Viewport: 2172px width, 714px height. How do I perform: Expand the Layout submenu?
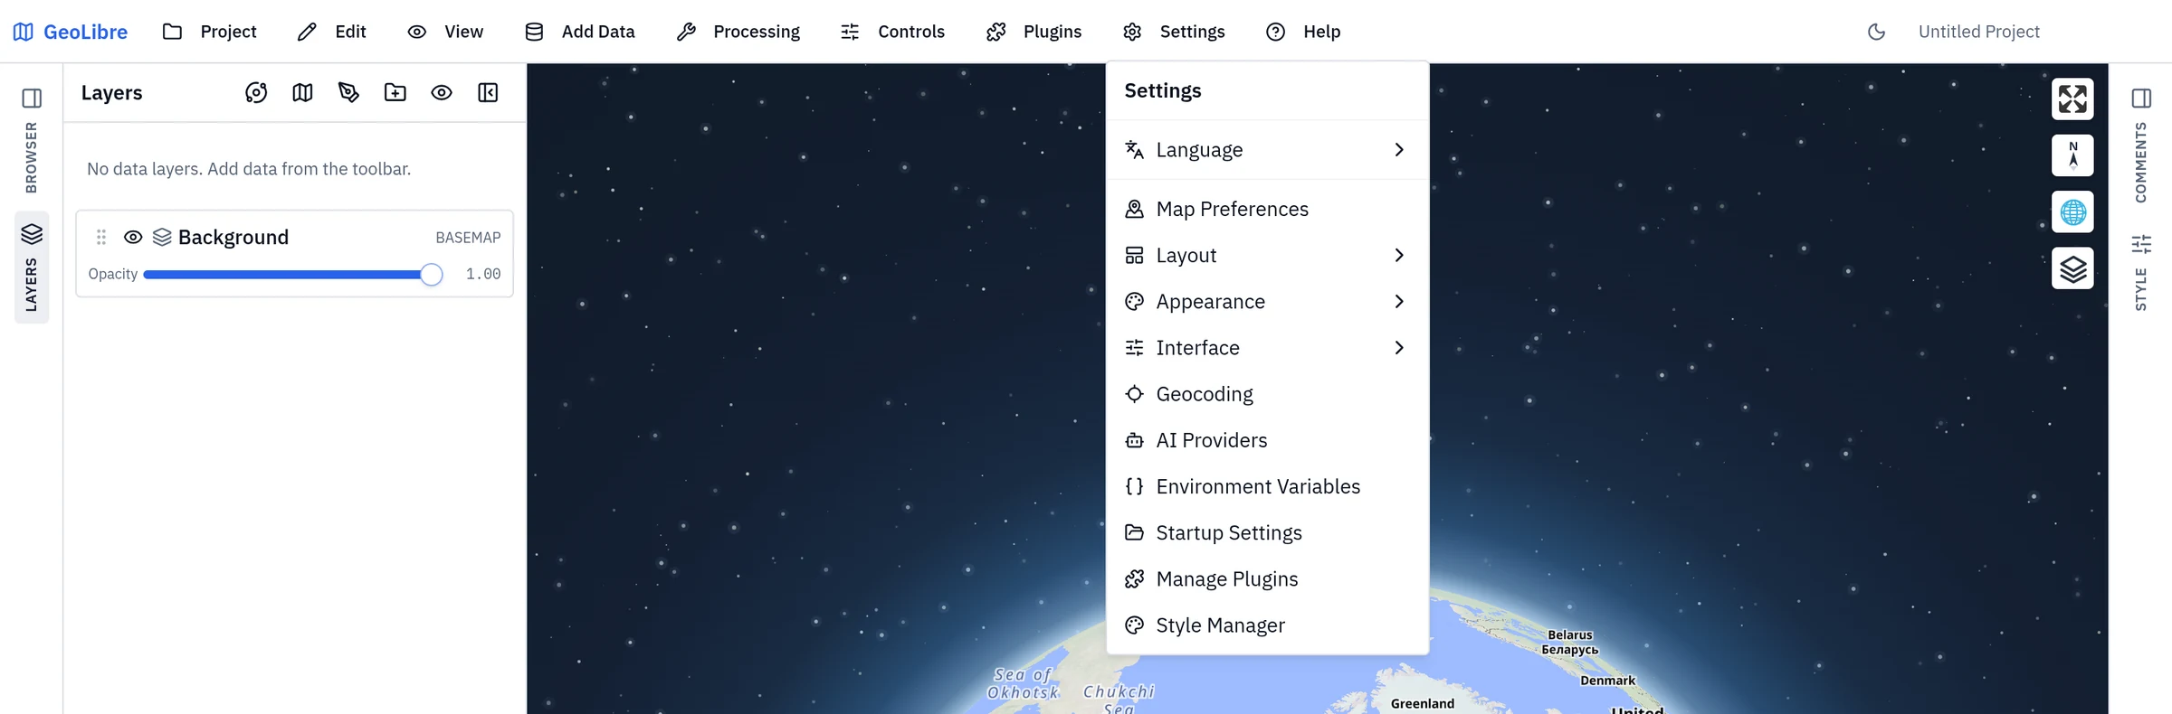(x=1267, y=255)
